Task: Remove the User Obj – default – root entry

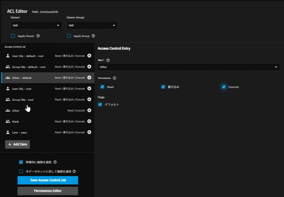Action: tap(89, 56)
